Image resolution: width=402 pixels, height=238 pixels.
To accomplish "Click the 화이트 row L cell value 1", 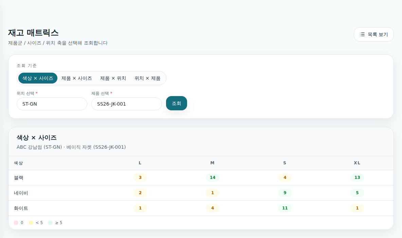I will point(140,208).
